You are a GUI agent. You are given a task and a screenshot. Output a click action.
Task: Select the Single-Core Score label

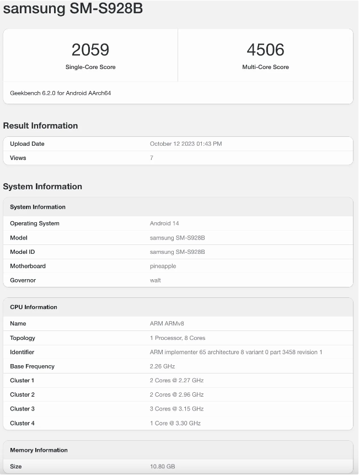tap(90, 67)
